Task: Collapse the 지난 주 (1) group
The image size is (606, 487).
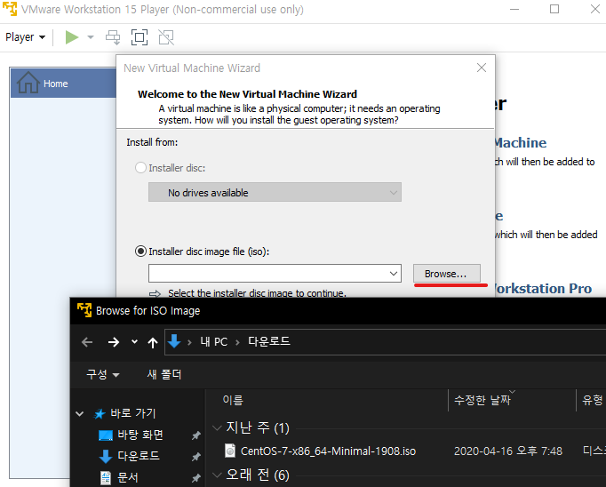Action: pos(217,427)
